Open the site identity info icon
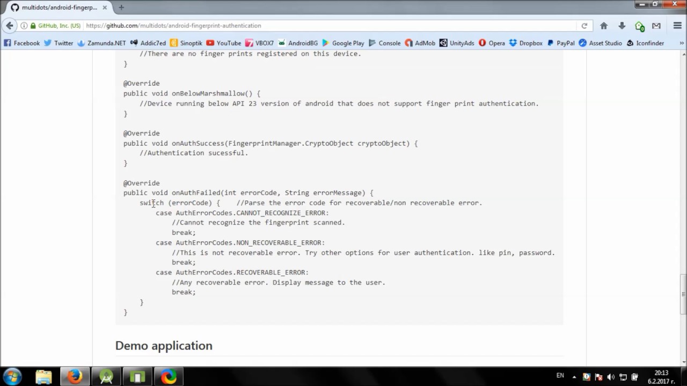This screenshot has width=687, height=386. (x=24, y=26)
